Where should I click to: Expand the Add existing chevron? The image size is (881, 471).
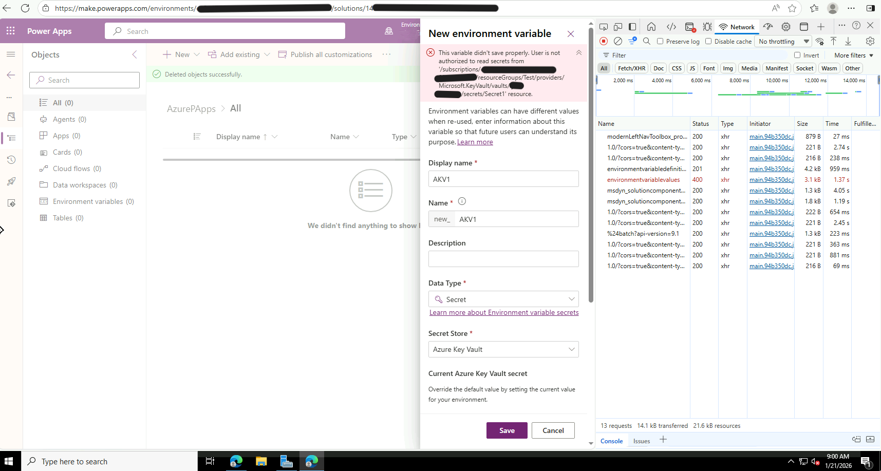click(267, 54)
